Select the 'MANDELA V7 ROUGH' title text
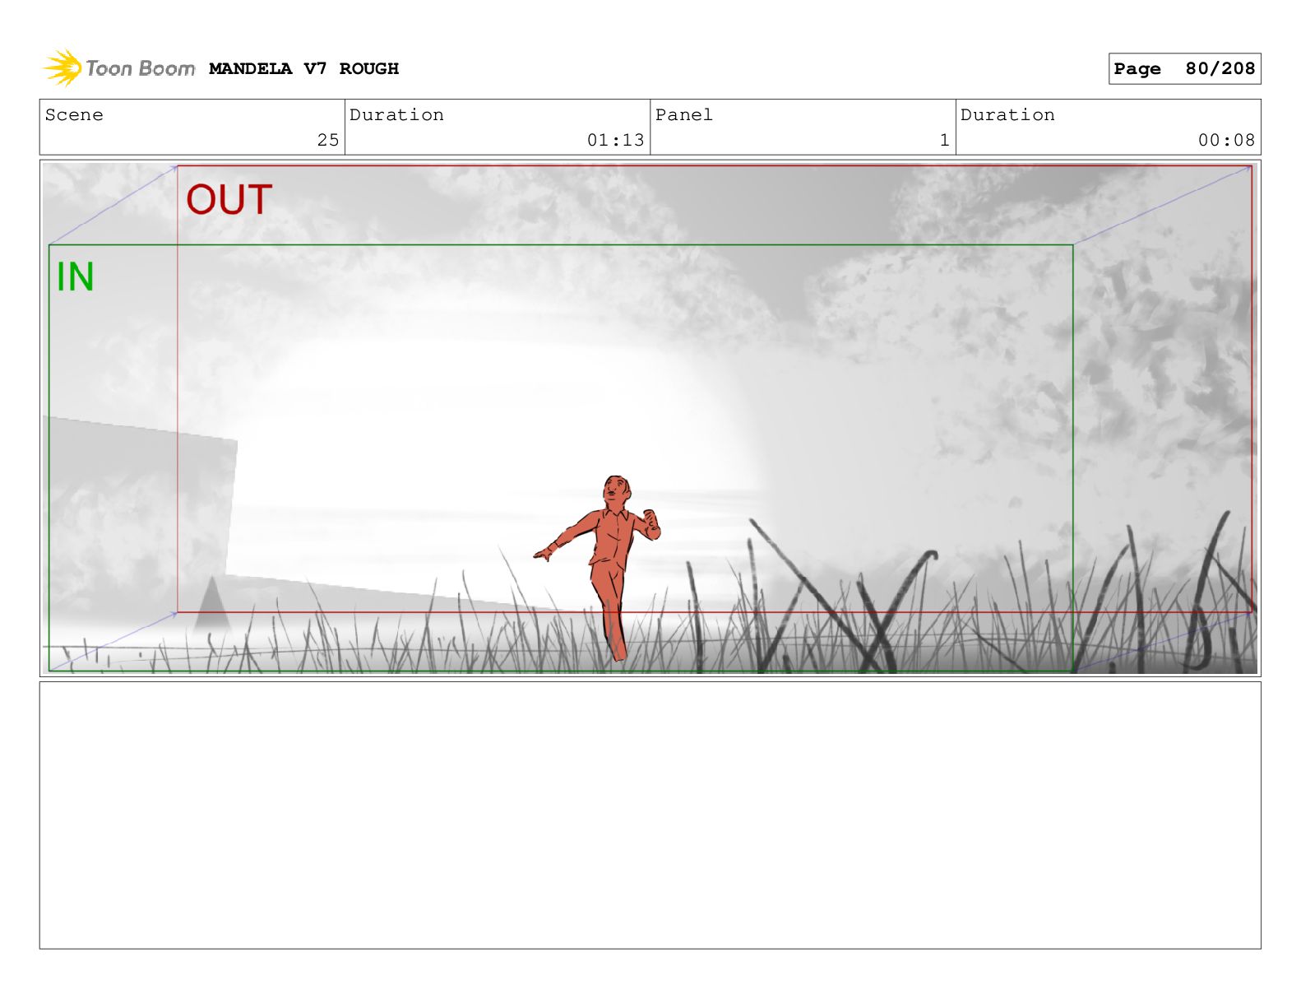 coord(303,69)
